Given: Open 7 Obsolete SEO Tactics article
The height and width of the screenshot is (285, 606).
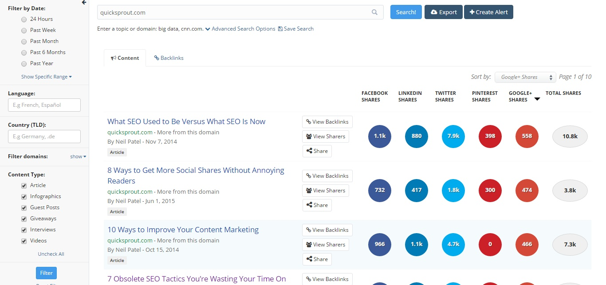Looking at the screenshot, I should point(197,279).
